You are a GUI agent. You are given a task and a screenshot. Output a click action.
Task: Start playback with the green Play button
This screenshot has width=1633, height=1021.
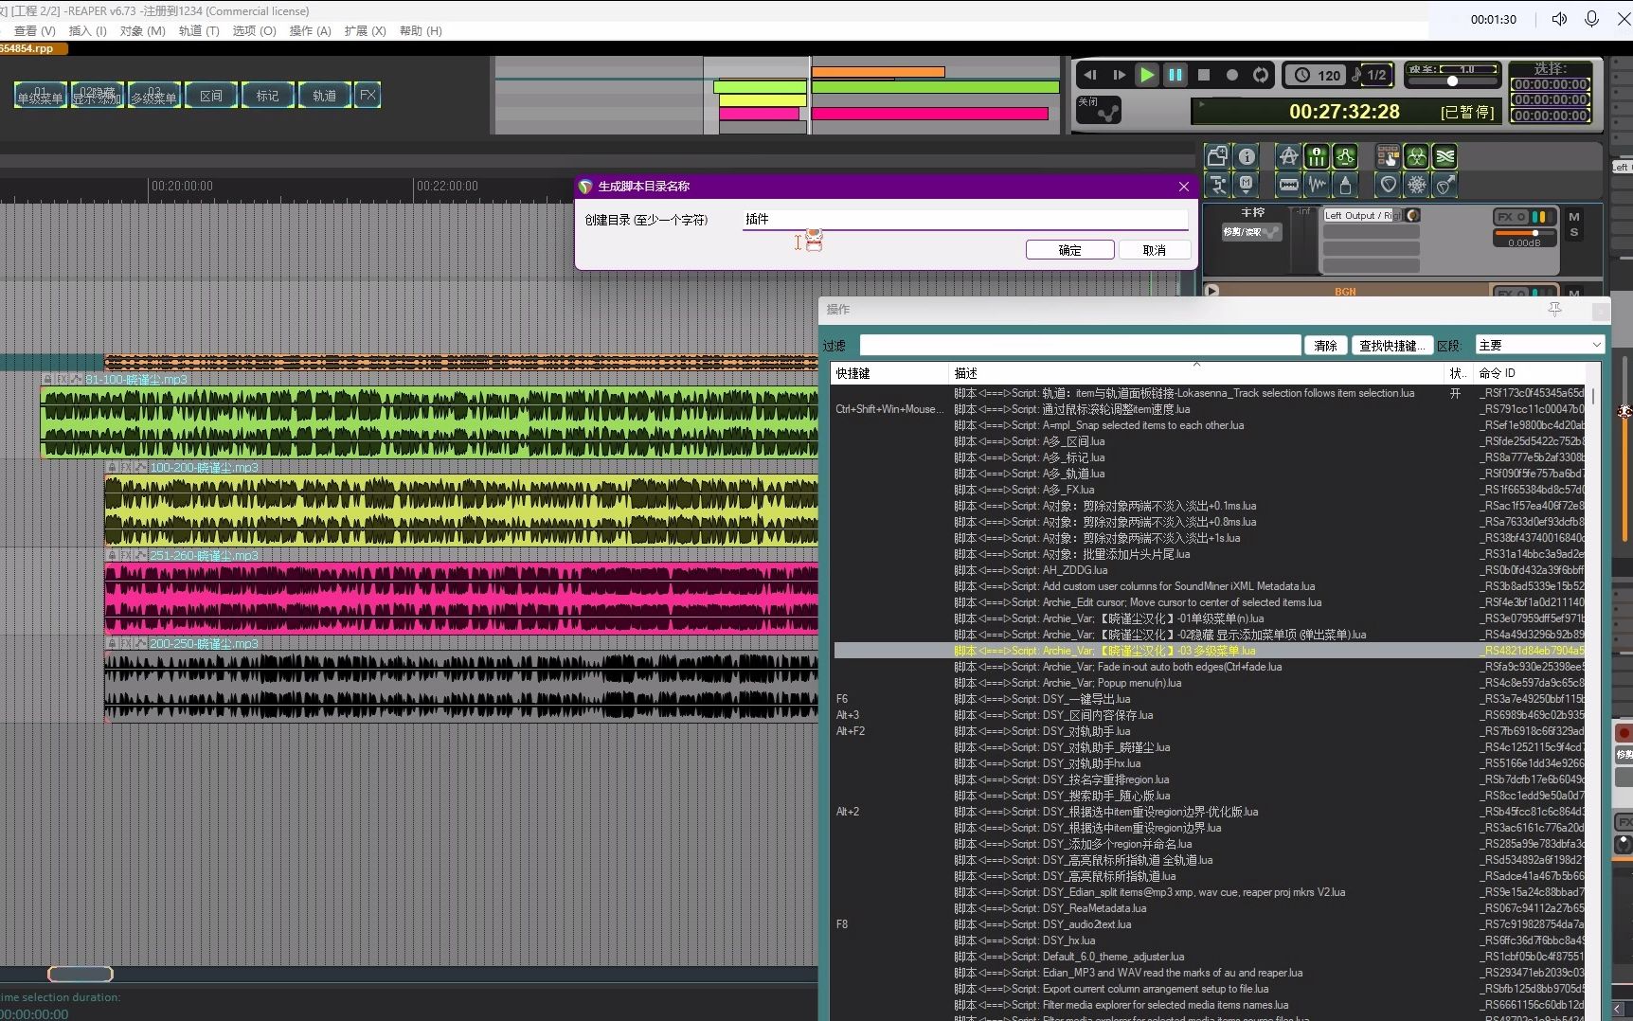coord(1146,75)
